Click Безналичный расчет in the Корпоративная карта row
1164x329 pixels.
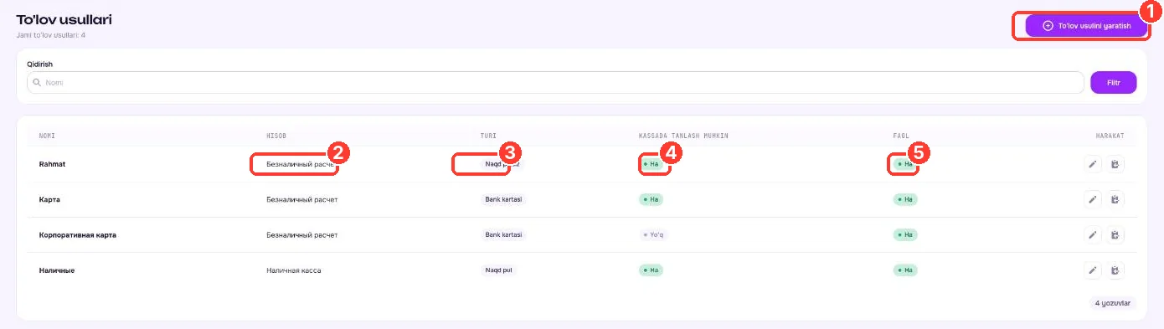click(x=301, y=235)
